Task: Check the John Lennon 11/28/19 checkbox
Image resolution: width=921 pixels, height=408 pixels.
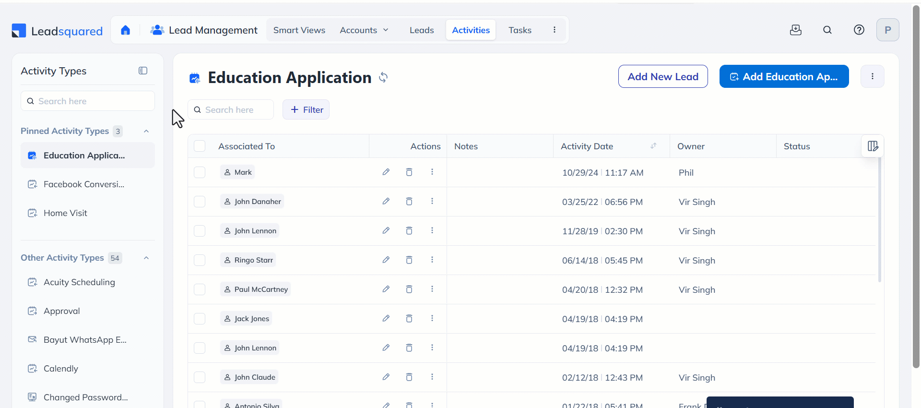Action: click(200, 231)
